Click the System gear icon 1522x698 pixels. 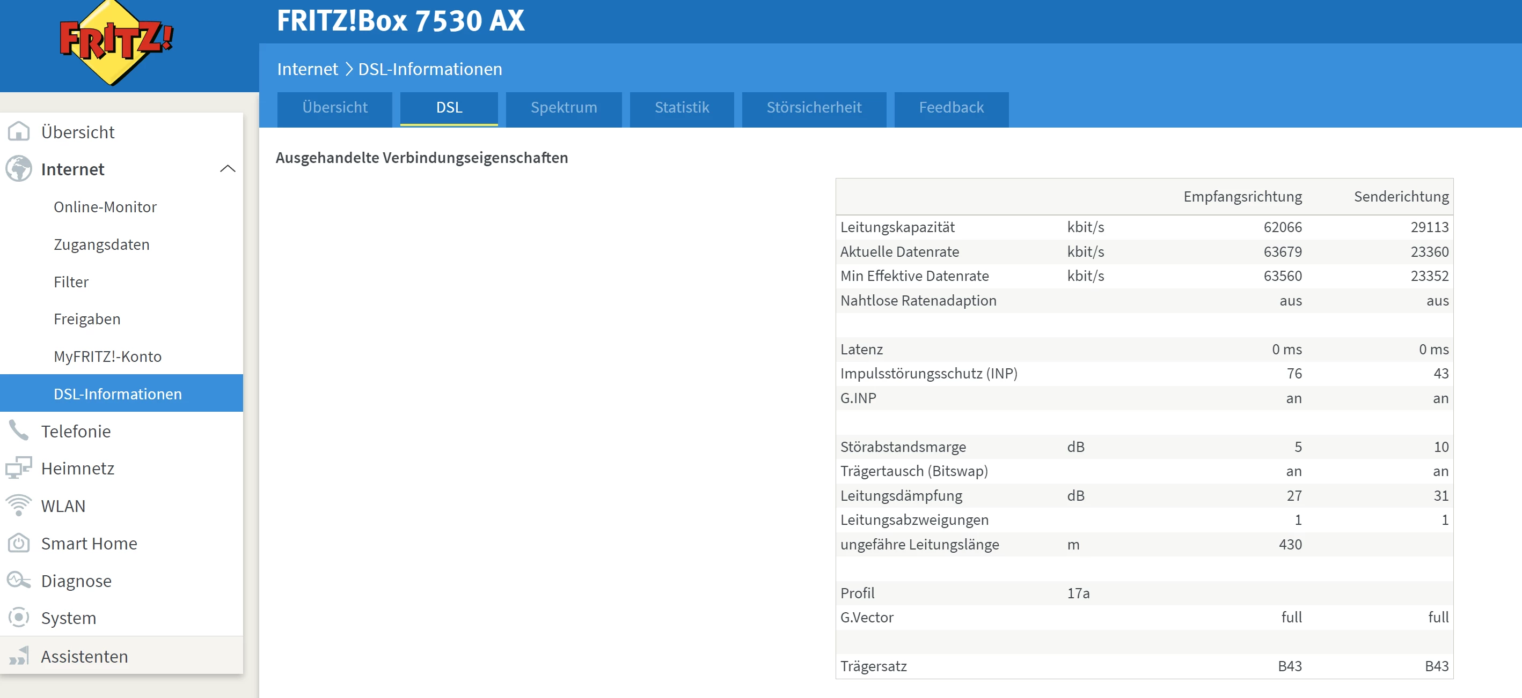19,618
